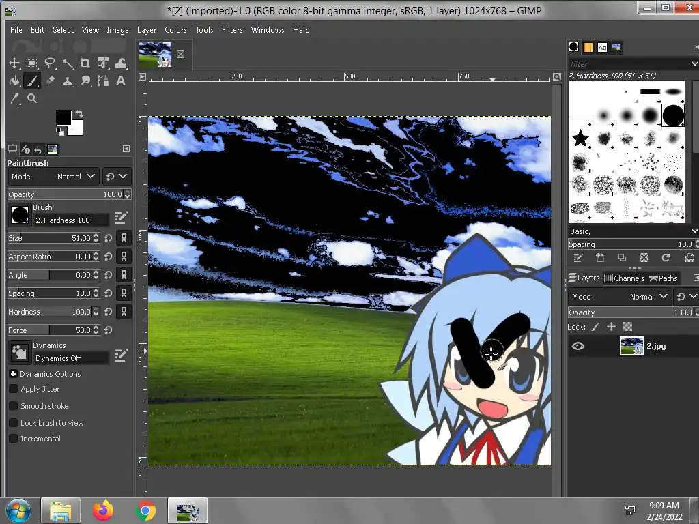
Task: Expand the Dynamics Options section
Action: pos(14,374)
